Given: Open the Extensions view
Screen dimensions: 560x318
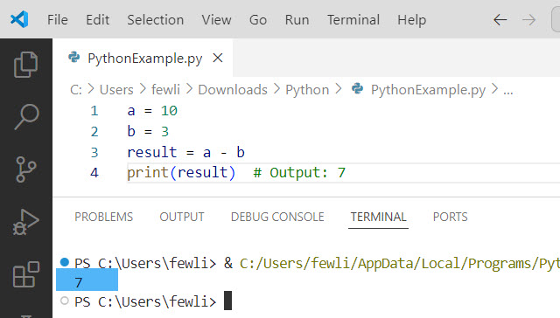Looking at the screenshot, I should click(25, 274).
